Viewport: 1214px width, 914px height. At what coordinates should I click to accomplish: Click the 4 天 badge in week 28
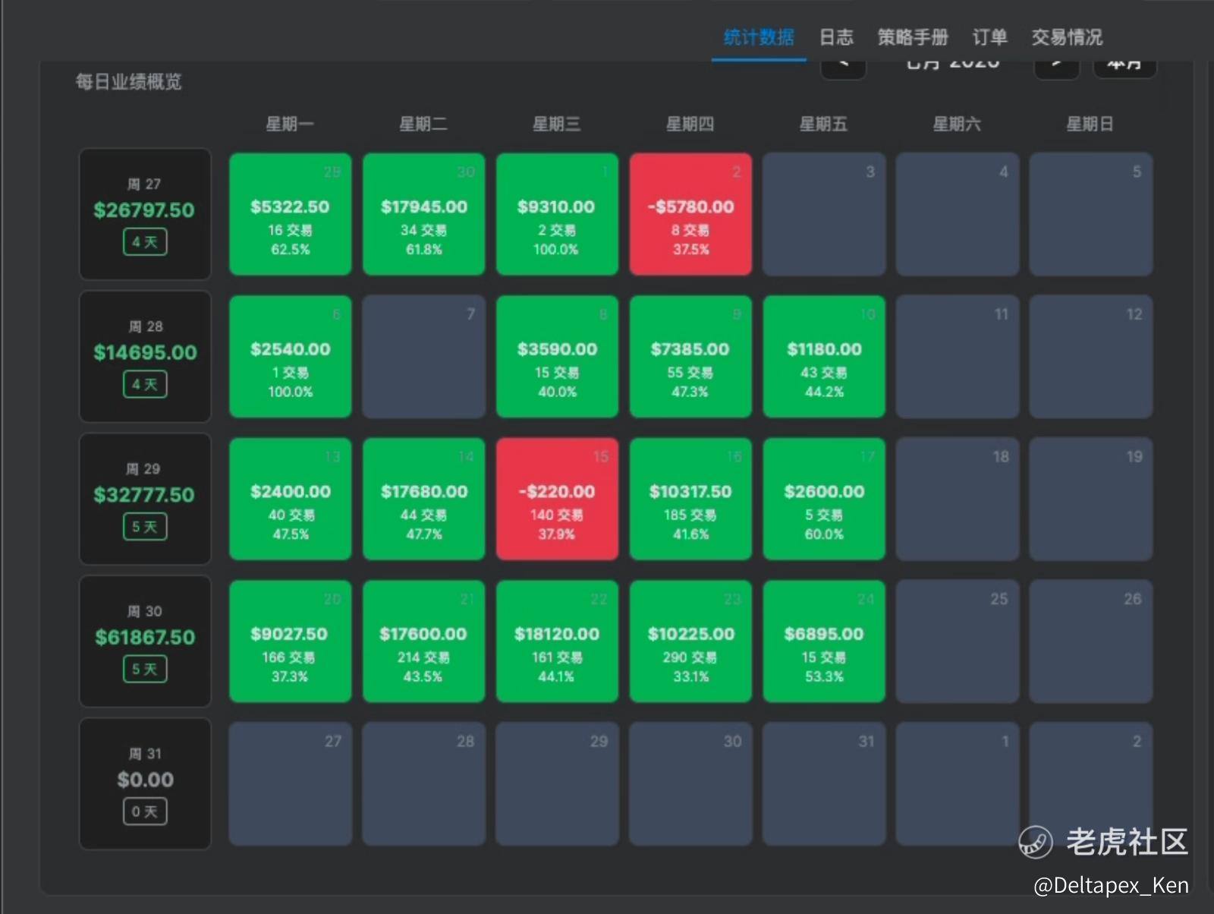click(145, 384)
